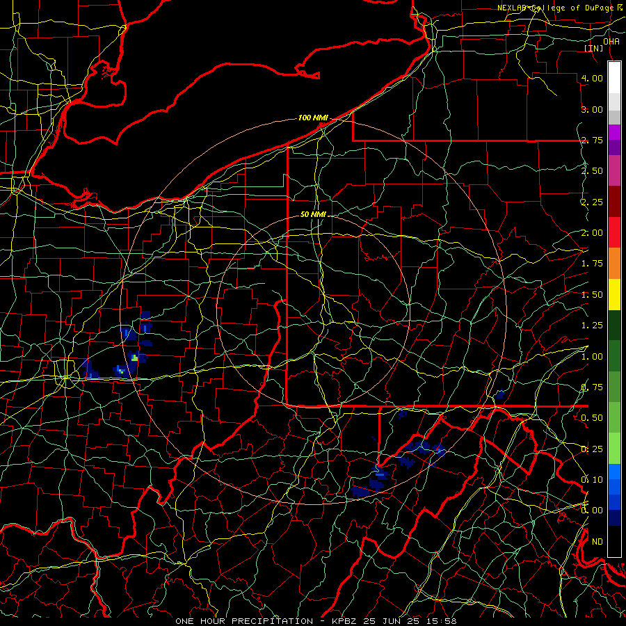Click the ND no-data label

point(597,542)
